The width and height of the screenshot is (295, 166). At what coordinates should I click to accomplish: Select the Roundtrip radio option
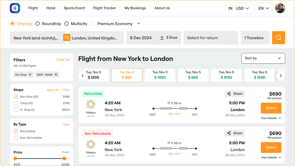(38, 24)
